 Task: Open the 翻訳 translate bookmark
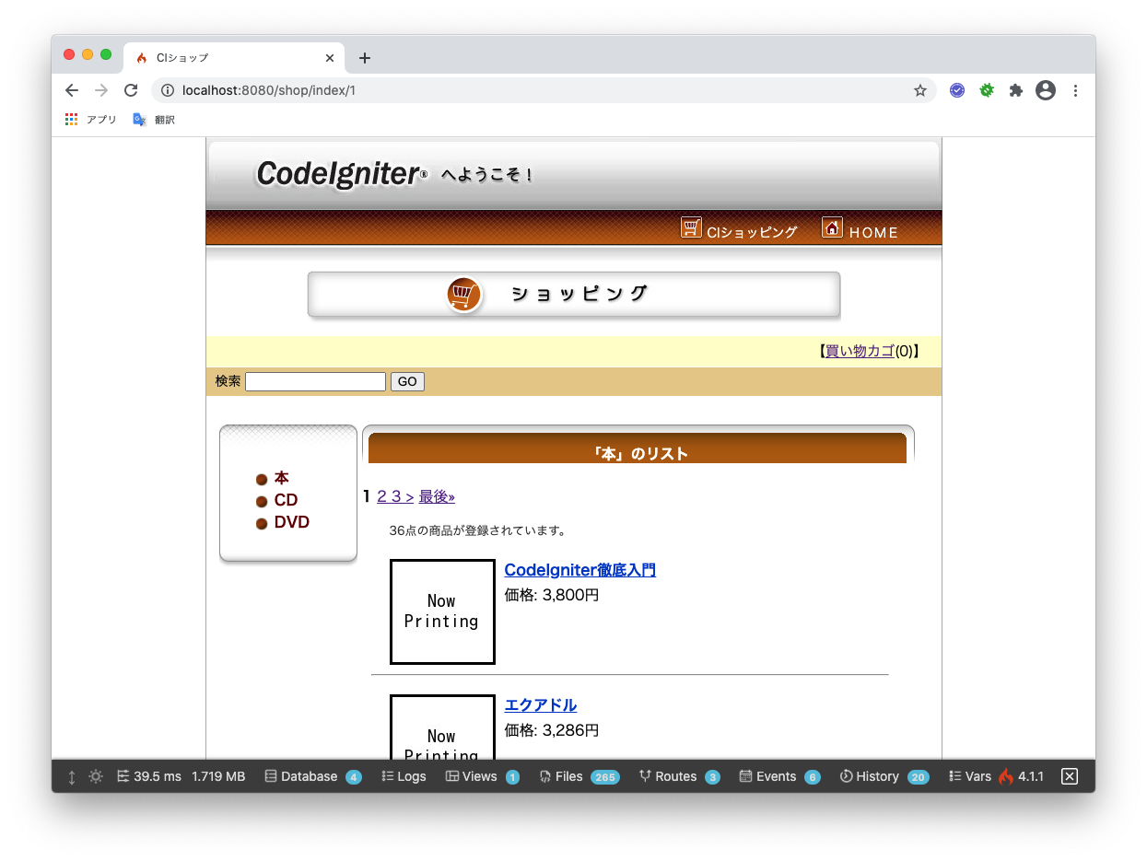pos(154,120)
